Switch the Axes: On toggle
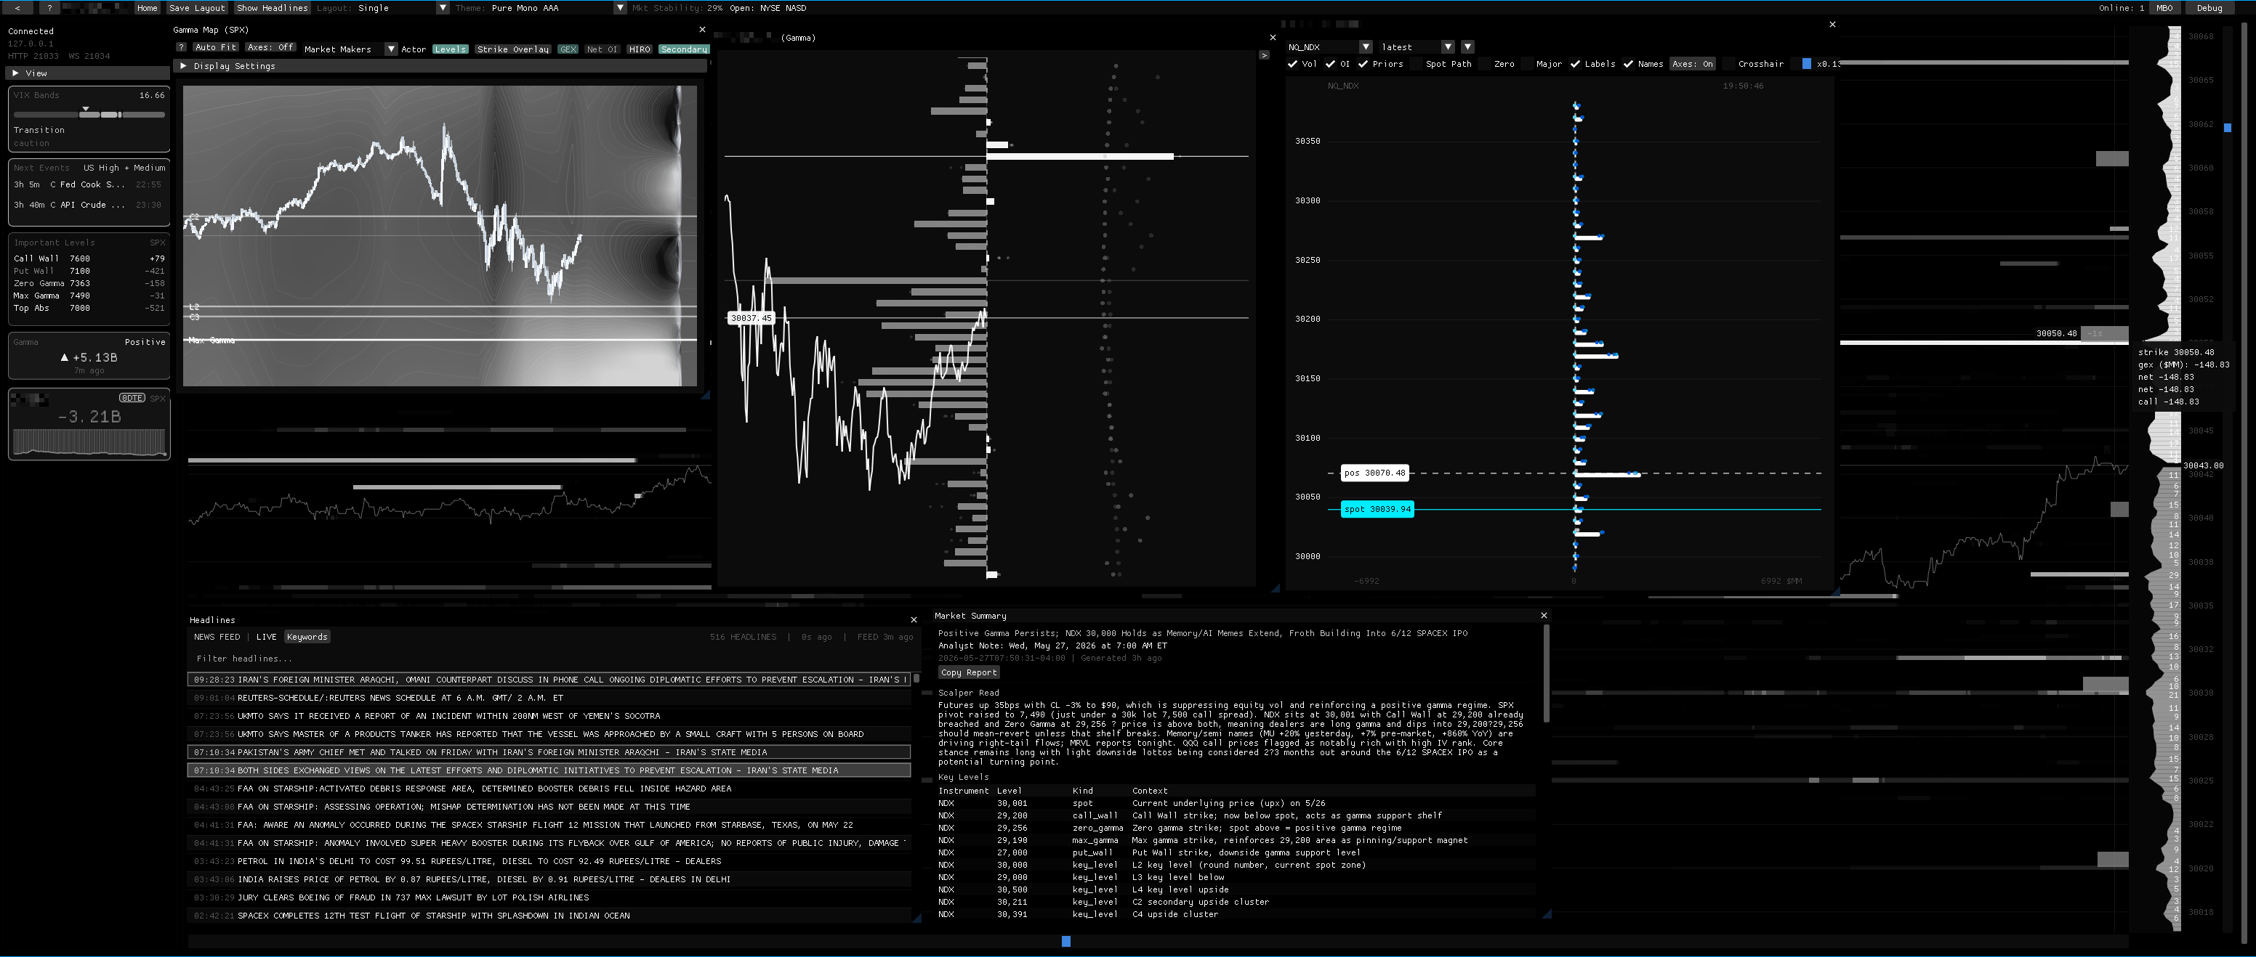Screen dimensions: 2256x957 pyautogui.click(x=1692, y=64)
